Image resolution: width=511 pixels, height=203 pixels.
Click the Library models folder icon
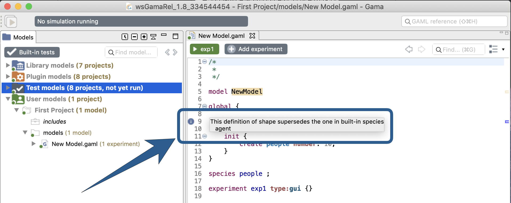coord(18,66)
